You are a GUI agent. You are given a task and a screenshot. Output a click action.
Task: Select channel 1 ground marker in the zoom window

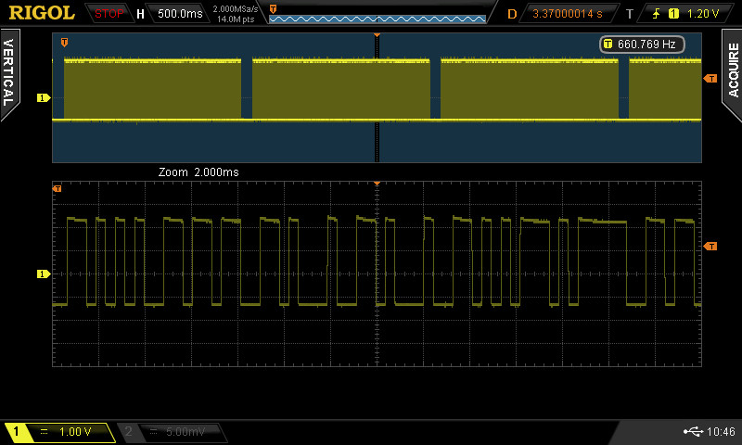coord(43,273)
